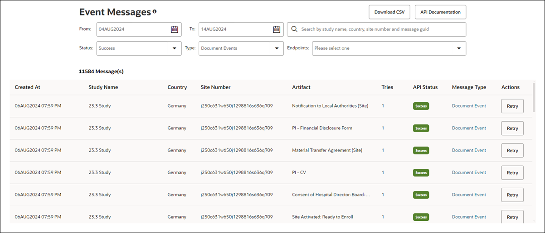545x233 pixels.
Task: Click the Country column header
Action: coord(177,87)
